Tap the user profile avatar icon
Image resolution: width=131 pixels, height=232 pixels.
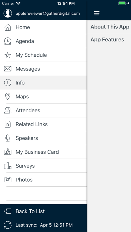pos(8,13)
